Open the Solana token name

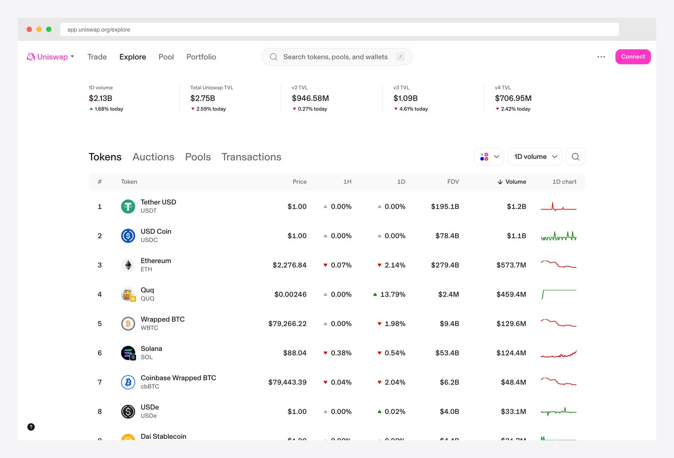tap(151, 348)
